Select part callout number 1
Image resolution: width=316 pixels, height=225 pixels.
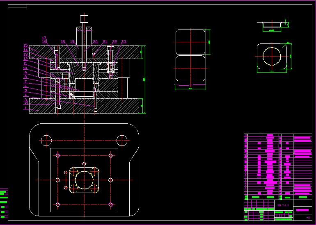pos(25,108)
